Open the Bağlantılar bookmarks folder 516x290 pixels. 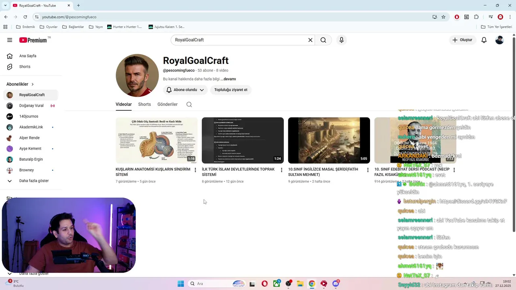click(x=73, y=27)
